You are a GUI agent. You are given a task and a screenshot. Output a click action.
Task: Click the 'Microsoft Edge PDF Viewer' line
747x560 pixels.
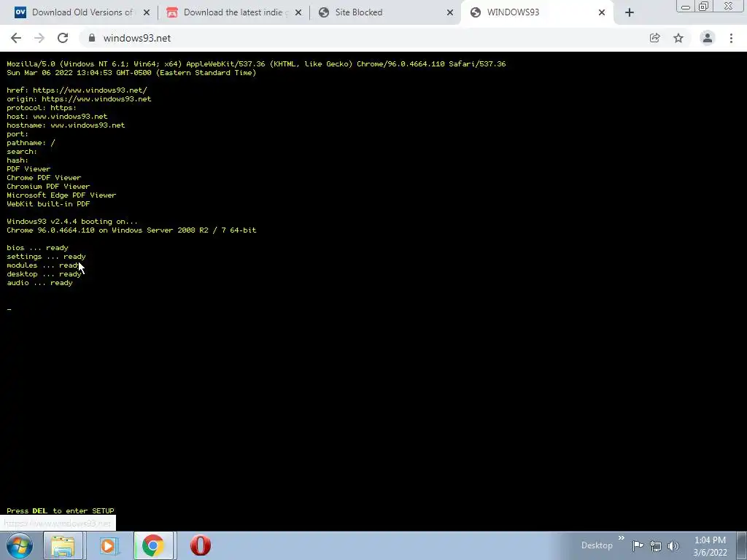61,195
